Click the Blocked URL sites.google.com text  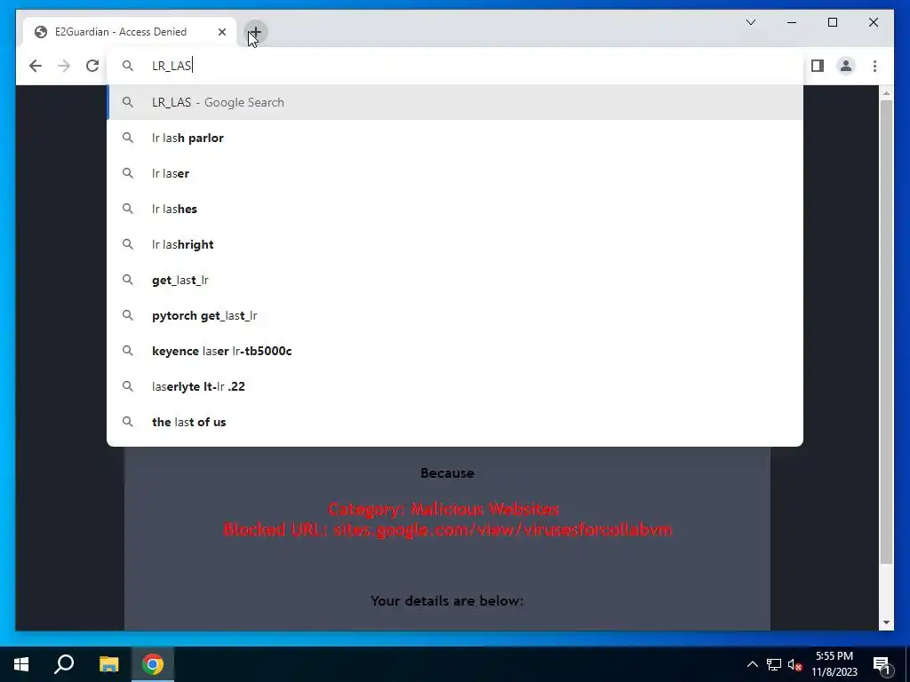(x=448, y=529)
